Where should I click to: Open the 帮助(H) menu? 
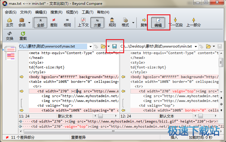(103, 12)
